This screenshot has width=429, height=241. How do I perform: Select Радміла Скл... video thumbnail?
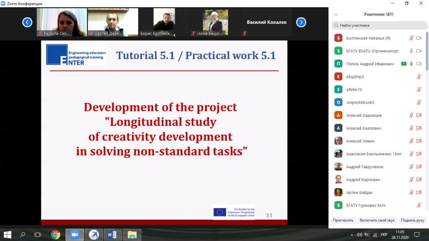click(62, 22)
